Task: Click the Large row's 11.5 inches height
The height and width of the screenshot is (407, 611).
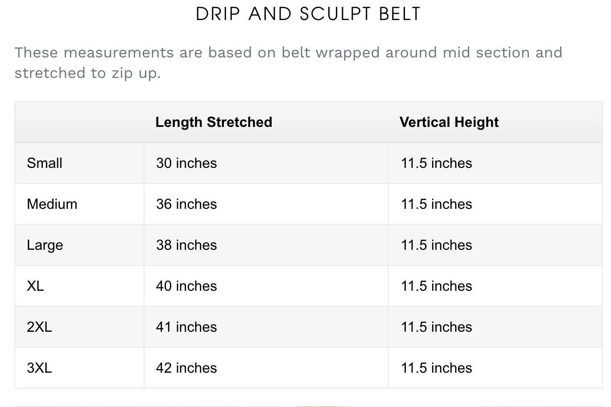Action: pyautogui.click(x=436, y=245)
